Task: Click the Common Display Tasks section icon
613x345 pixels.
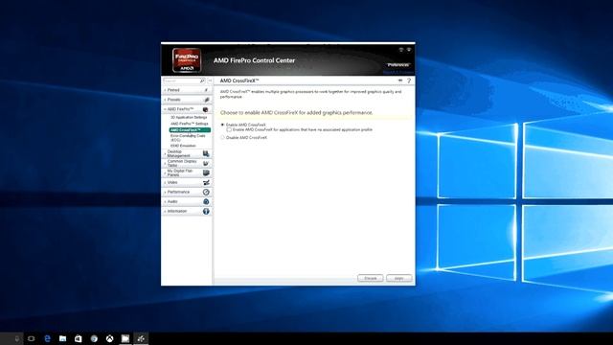Action: click(x=206, y=163)
